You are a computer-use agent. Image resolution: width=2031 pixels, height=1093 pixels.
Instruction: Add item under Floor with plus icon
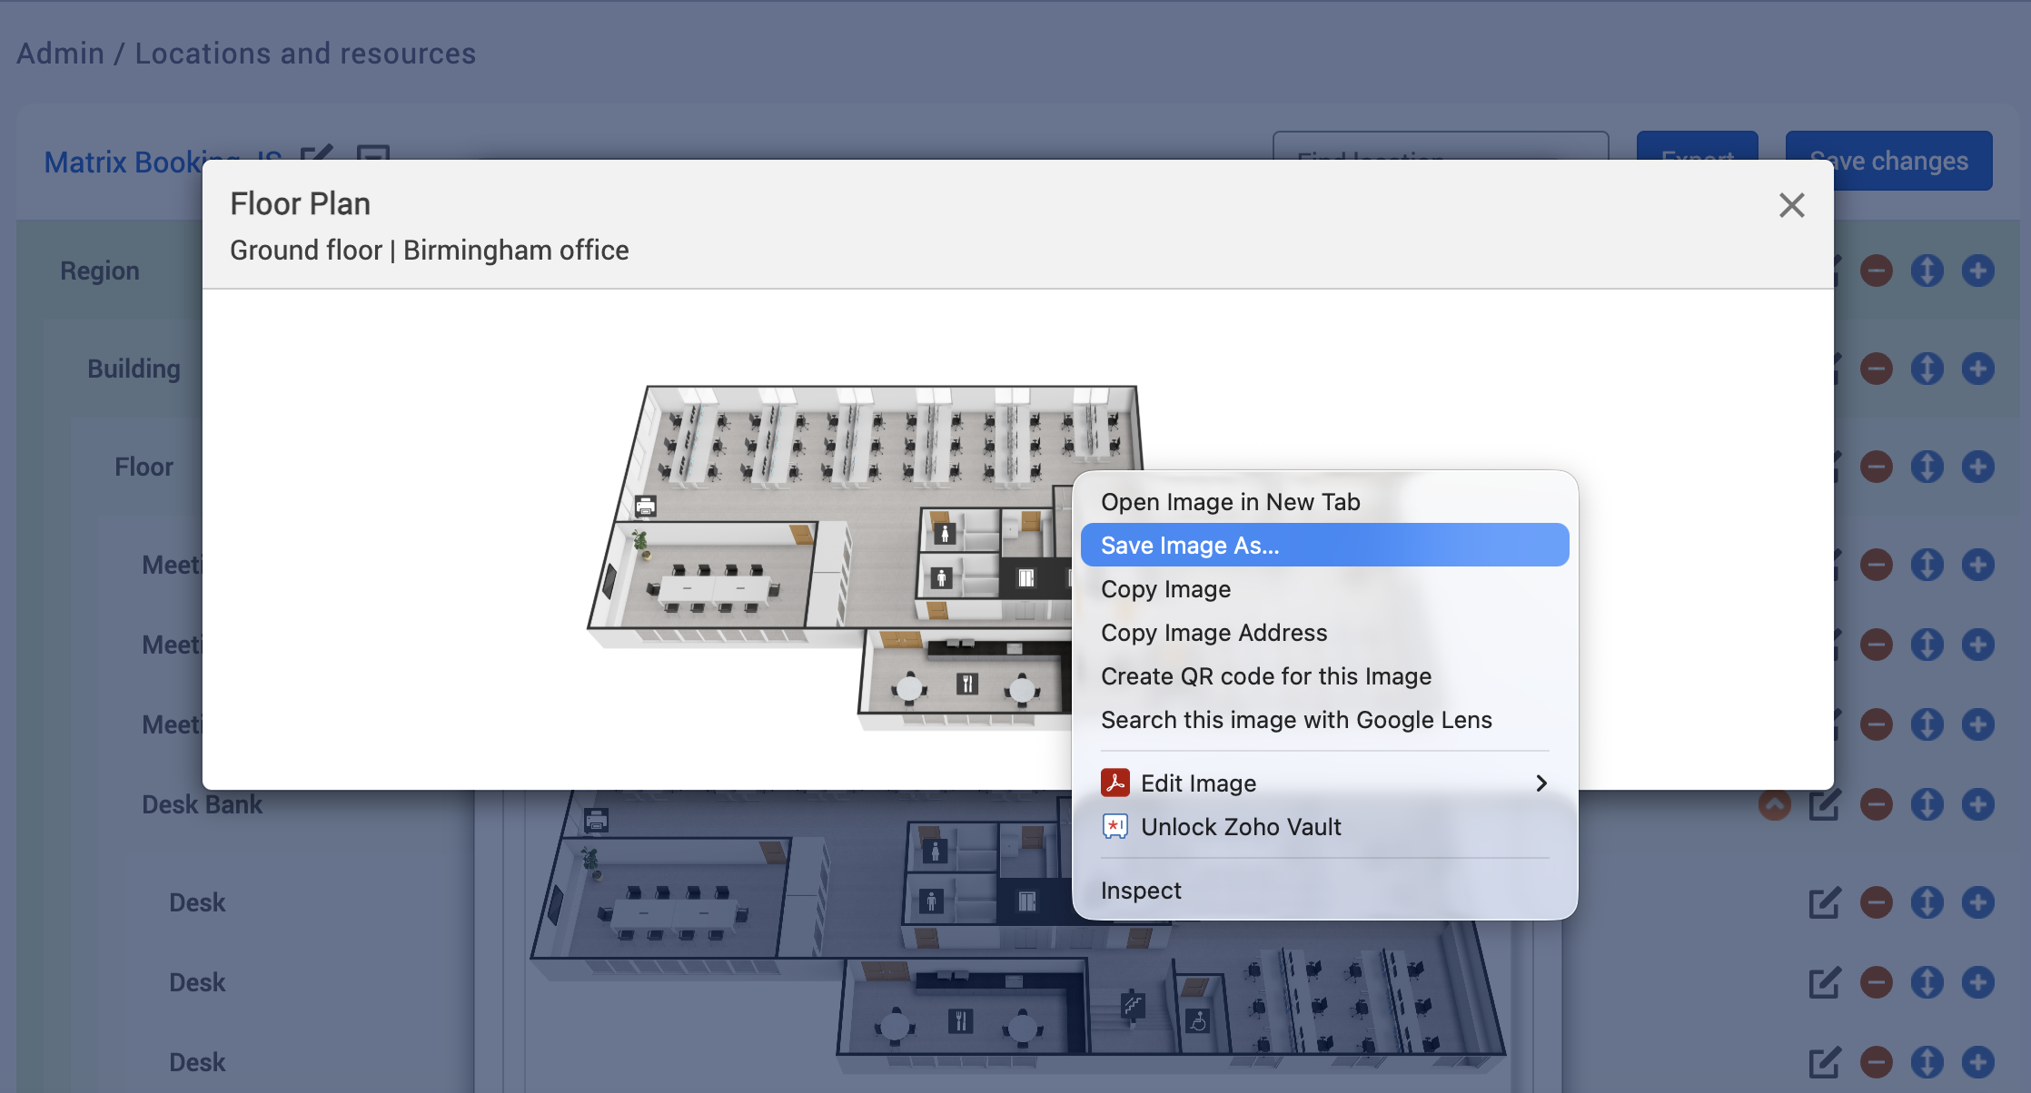coord(1978,467)
